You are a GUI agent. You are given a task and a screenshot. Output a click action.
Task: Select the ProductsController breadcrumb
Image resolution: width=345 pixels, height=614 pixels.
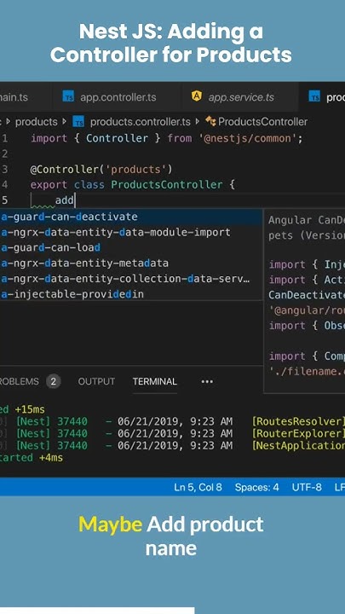coord(262,122)
